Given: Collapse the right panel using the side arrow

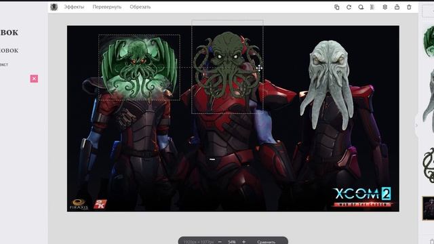Looking at the screenshot, I should coord(416,125).
